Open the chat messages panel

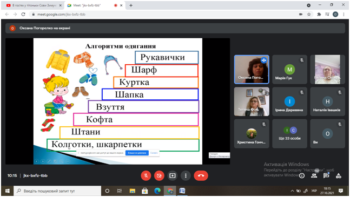click(x=326, y=175)
